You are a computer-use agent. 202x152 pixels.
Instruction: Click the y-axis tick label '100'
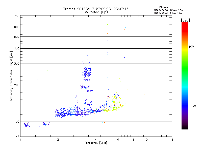(x=17, y=122)
